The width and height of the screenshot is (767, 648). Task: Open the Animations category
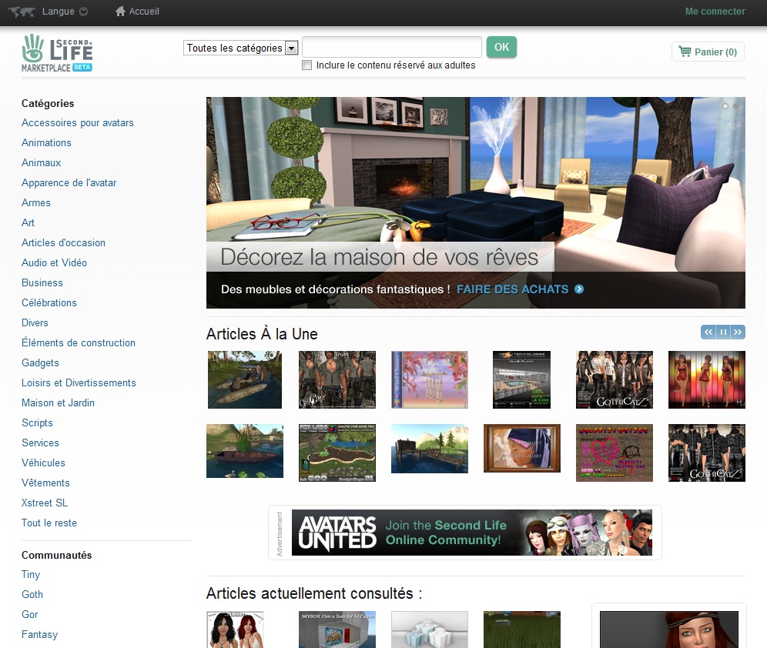click(46, 142)
